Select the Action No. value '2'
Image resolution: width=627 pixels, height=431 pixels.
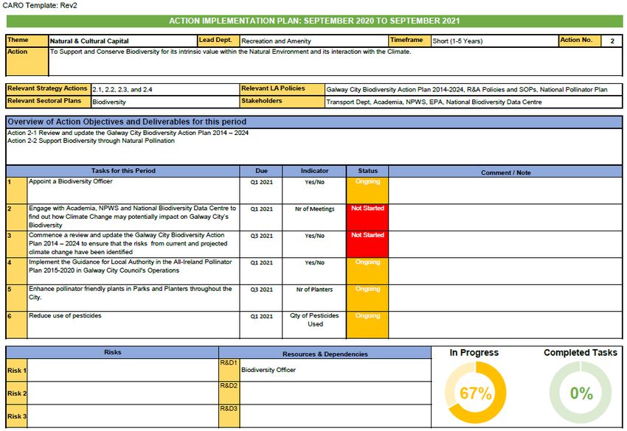pyautogui.click(x=612, y=41)
